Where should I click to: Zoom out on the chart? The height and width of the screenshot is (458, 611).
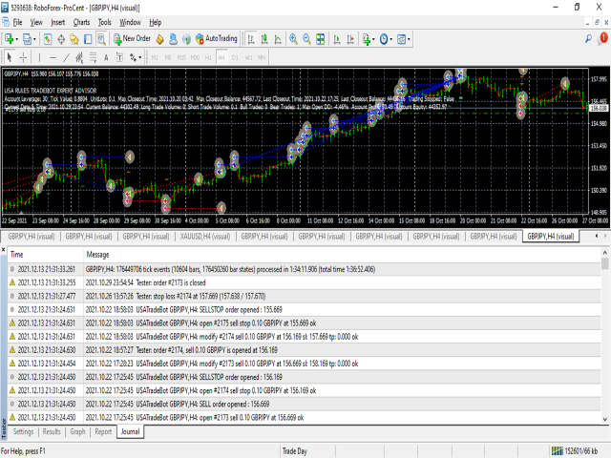(307, 39)
